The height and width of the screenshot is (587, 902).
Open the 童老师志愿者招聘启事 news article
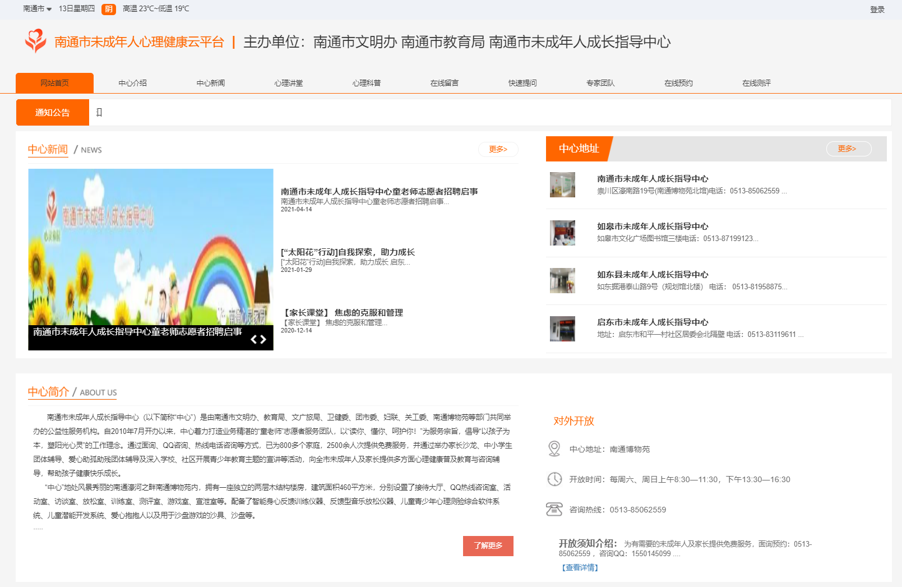point(380,191)
